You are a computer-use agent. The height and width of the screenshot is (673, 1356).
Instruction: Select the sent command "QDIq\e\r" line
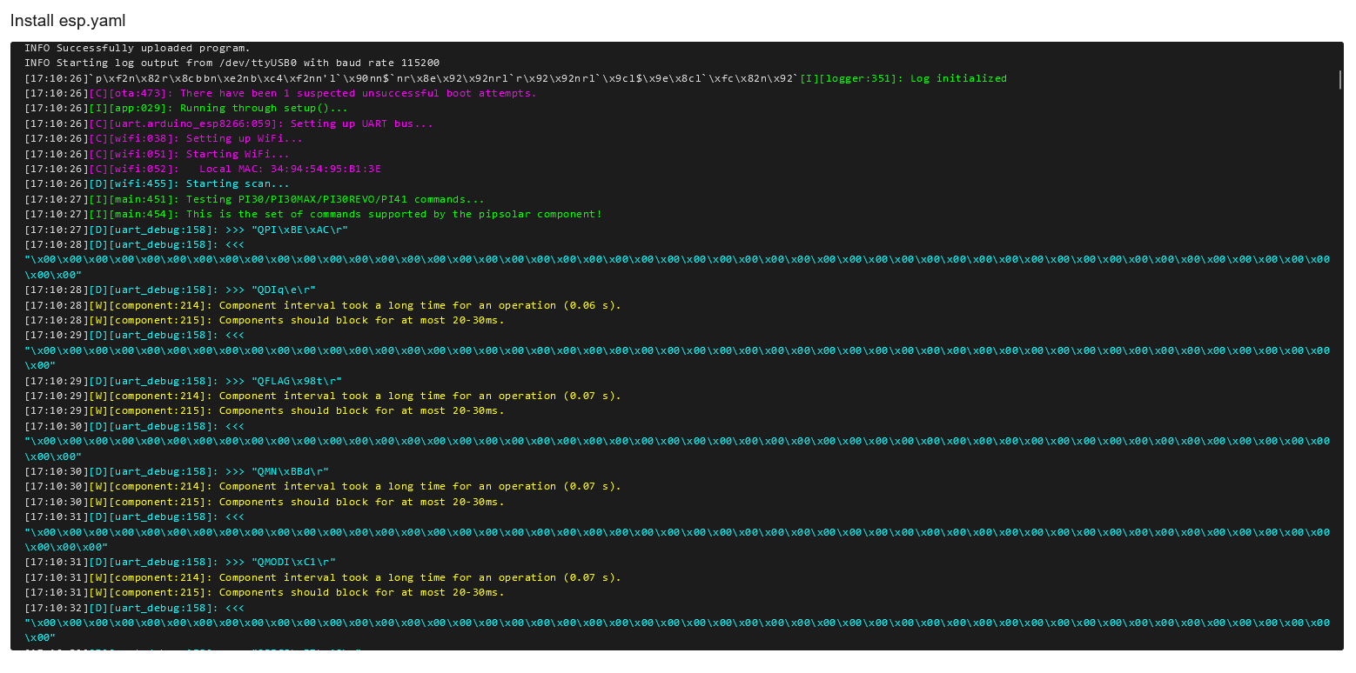pyautogui.click(x=170, y=290)
